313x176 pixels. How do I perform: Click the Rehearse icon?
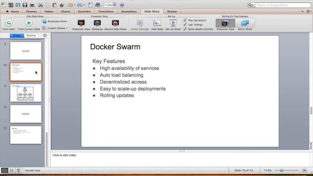97,25
